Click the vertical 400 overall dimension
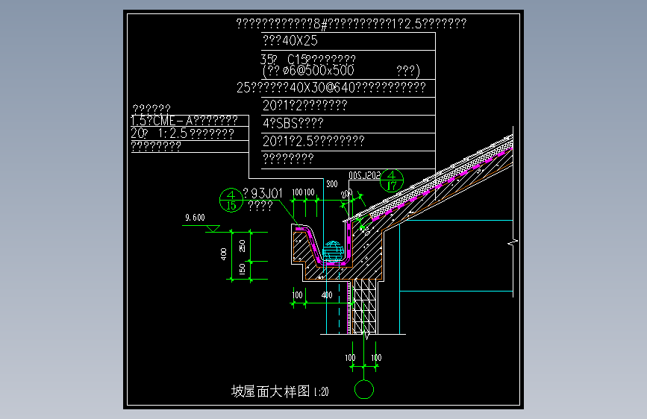This screenshot has height=419, width=647. click(224, 254)
